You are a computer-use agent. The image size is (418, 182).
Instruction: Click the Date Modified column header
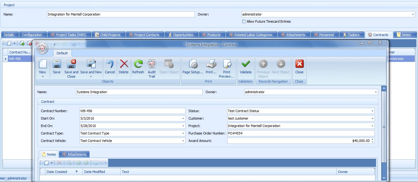101,172
